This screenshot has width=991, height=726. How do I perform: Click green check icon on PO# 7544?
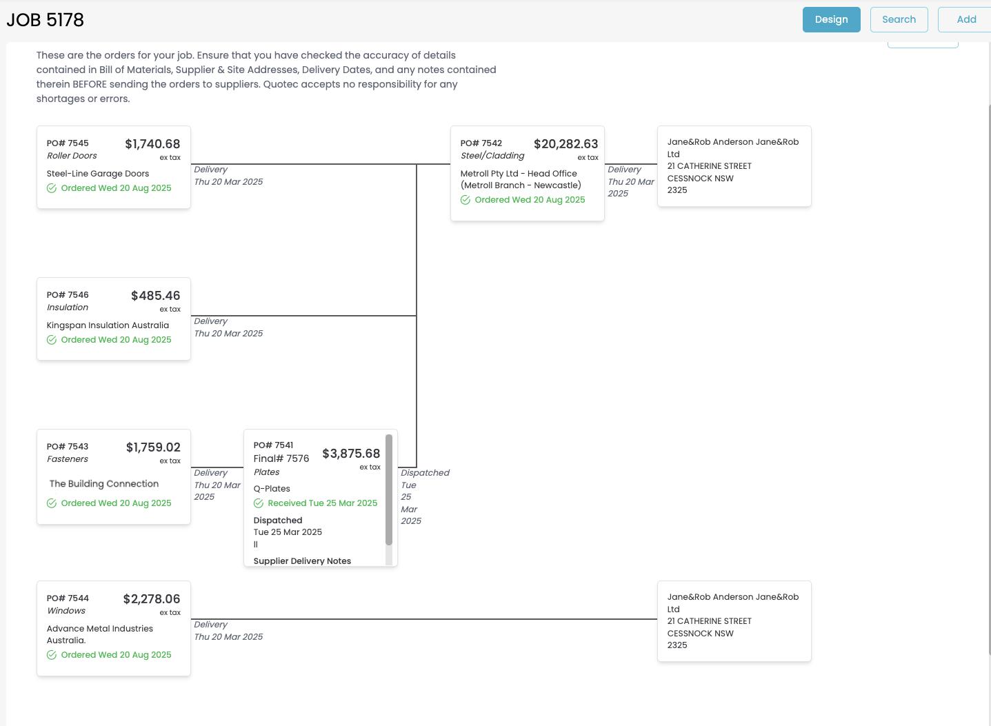point(52,655)
